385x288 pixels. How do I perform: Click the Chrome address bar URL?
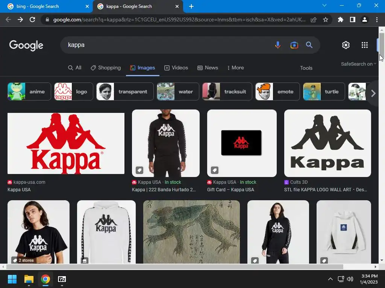click(x=179, y=19)
